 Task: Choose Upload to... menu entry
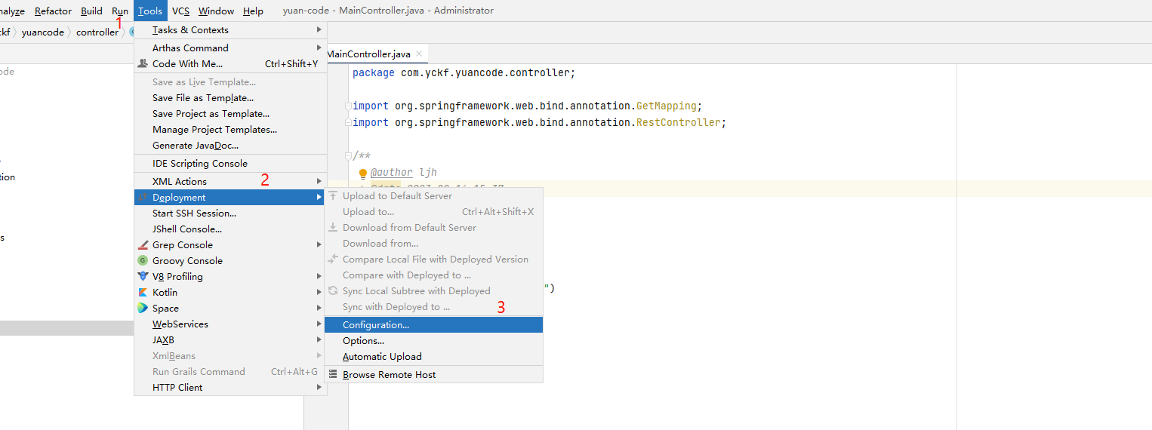(433, 212)
